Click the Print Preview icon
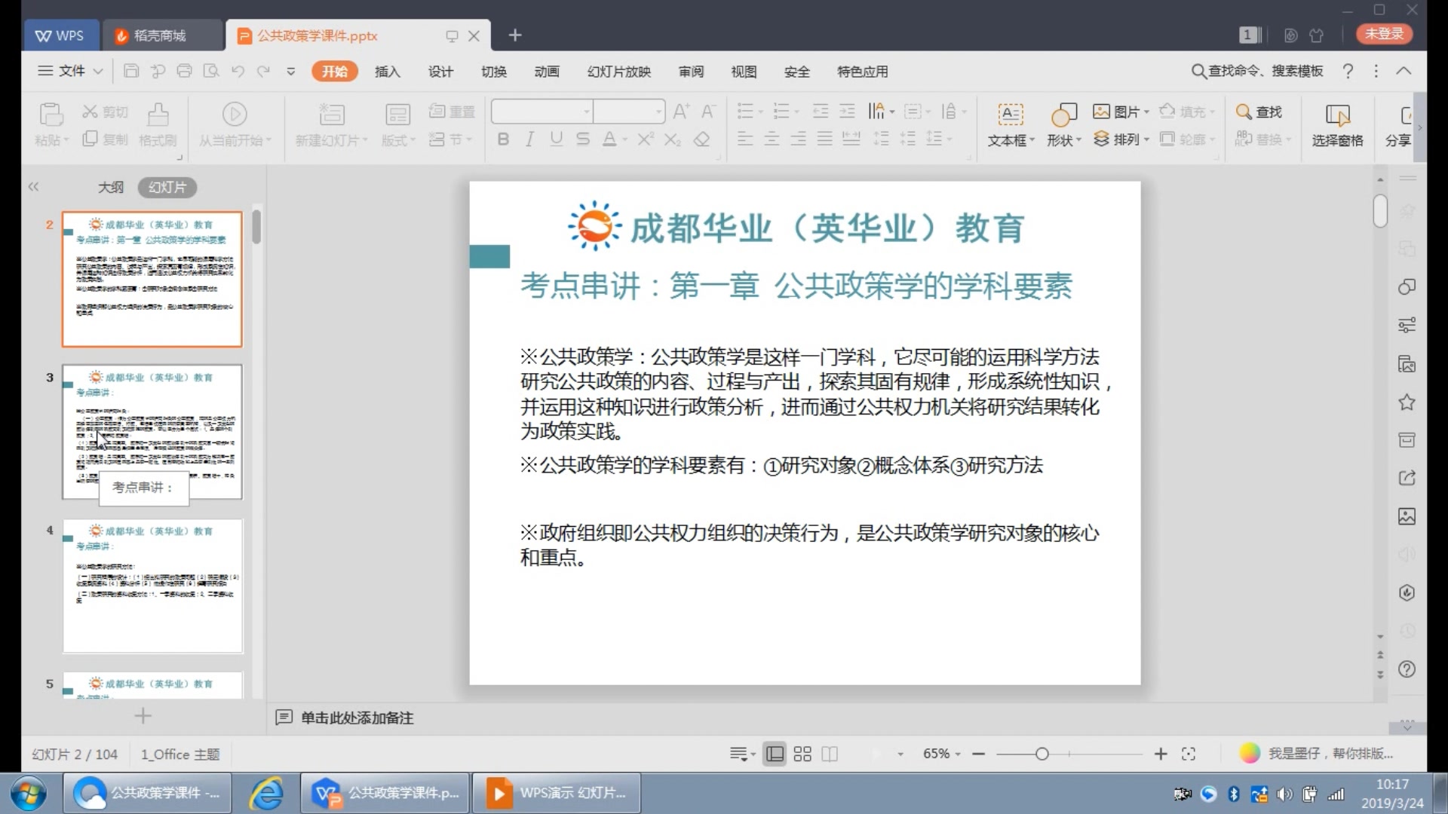This screenshot has width=1448, height=814. tap(211, 71)
